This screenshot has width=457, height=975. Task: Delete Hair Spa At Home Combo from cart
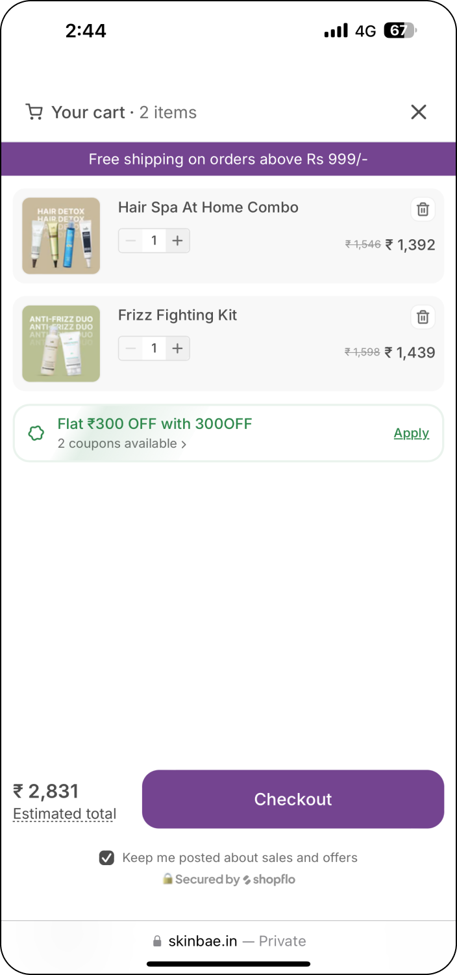click(423, 209)
